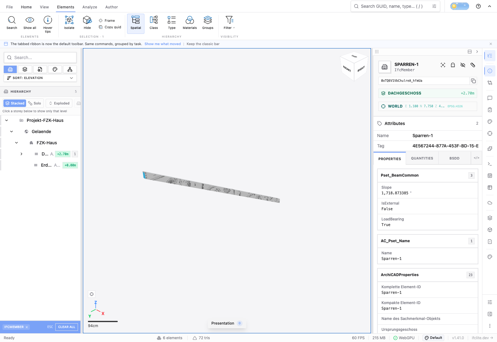Open the Analyze ribbon tab
Screen dimensions: 497x342
pos(90,7)
